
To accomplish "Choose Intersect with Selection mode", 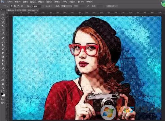I will click(22, 6).
